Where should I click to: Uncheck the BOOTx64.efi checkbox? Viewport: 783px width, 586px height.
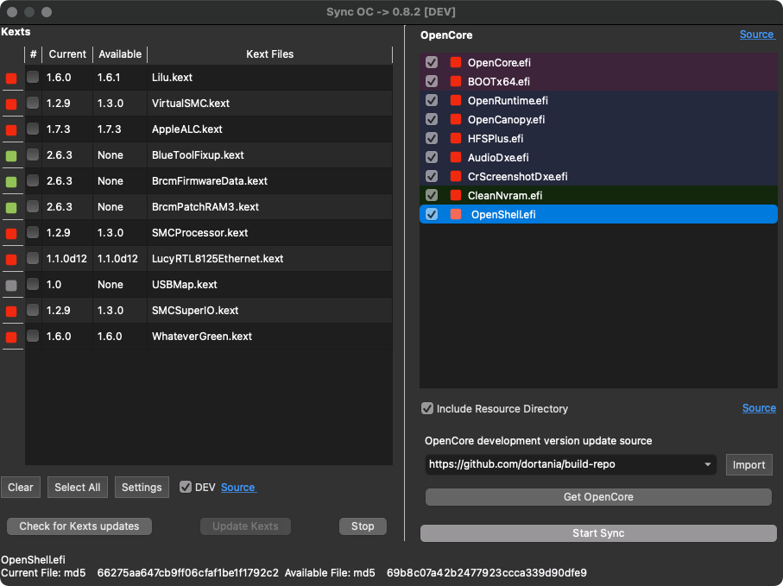[x=432, y=81]
